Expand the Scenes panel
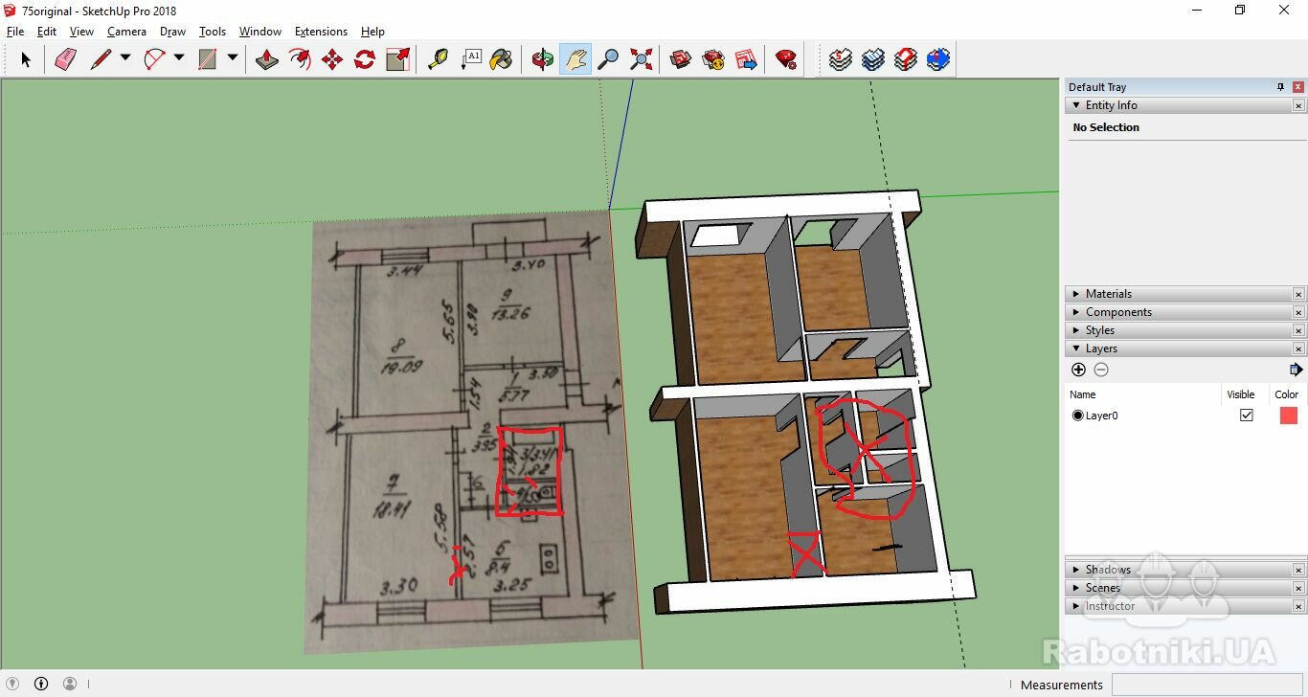Viewport: 1308px width, 697px height. tap(1076, 588)
